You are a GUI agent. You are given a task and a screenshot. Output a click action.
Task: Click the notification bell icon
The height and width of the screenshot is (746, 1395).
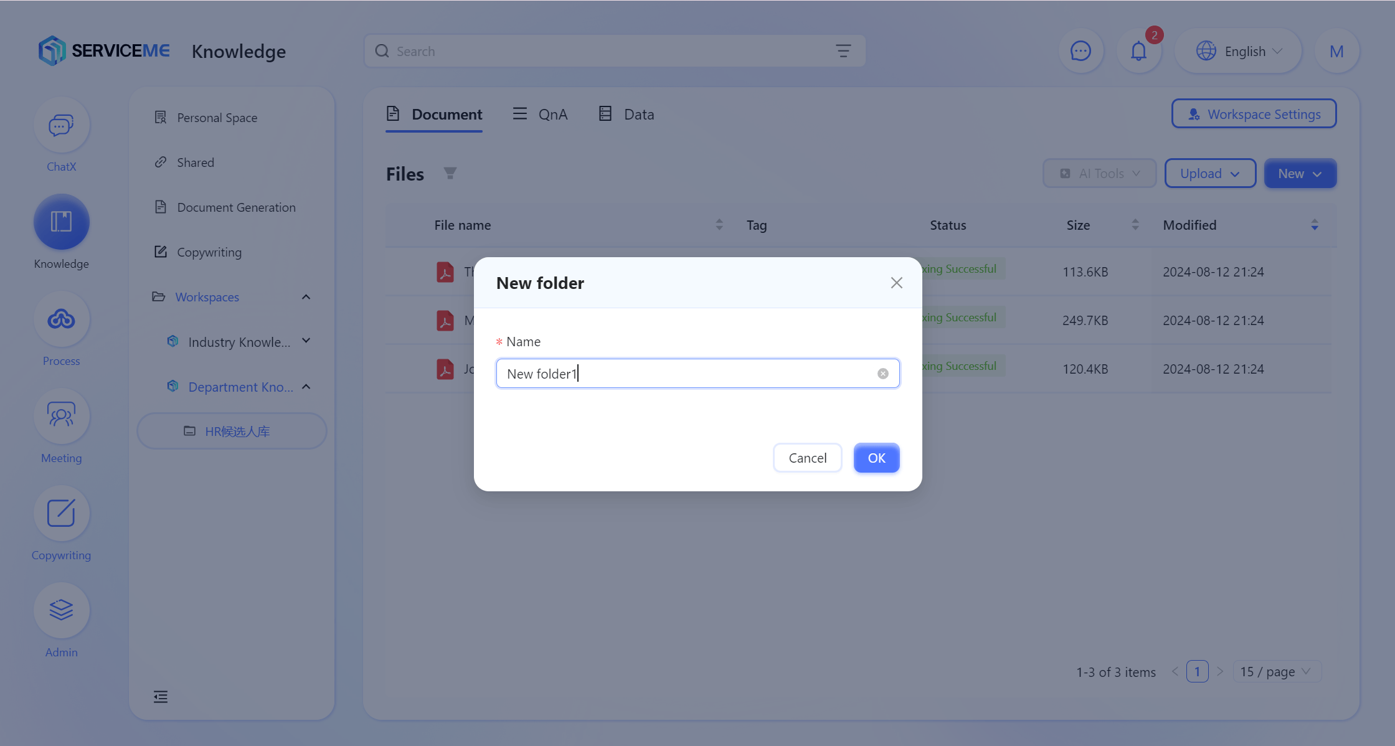click(1138, 51)
